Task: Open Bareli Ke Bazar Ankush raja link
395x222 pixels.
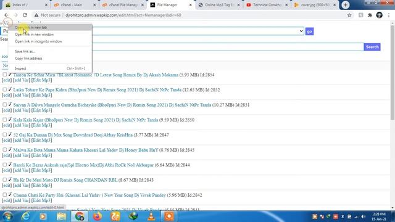Action: click(x=83, y=165)
